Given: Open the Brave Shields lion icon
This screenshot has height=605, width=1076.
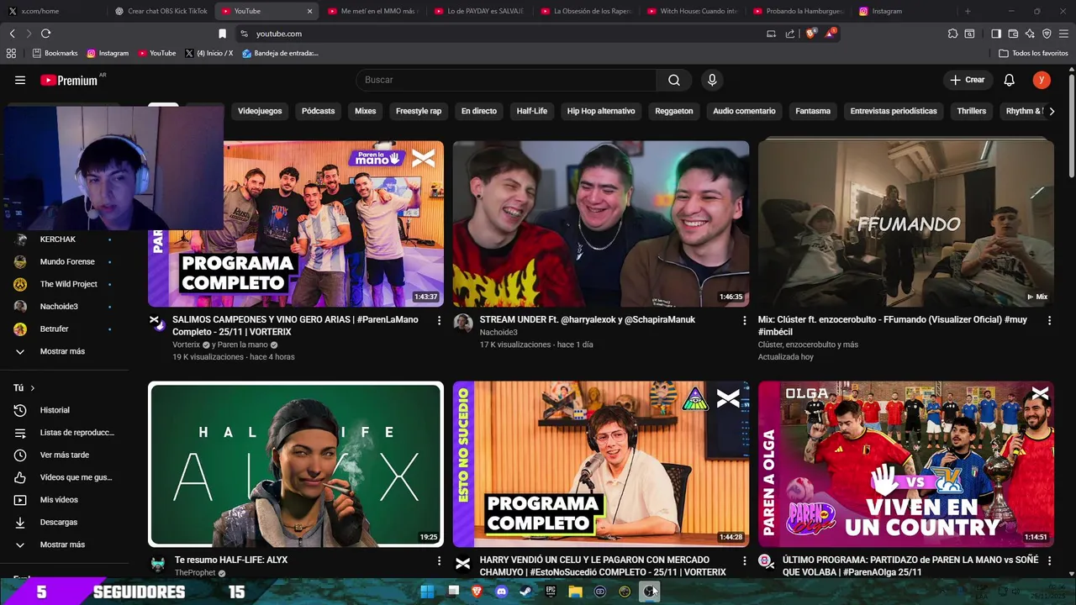Looking at the screenshot, I should (811, 34).
